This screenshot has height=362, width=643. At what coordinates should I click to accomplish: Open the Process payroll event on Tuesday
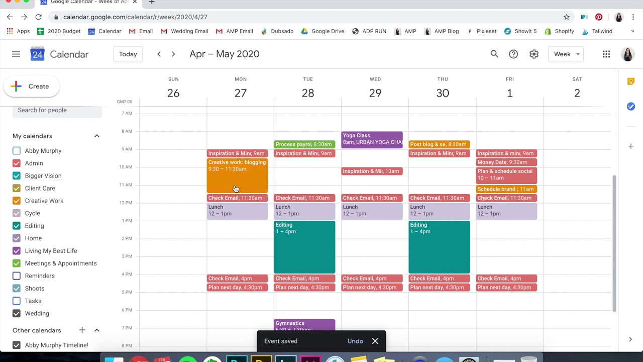pos(304,145)
